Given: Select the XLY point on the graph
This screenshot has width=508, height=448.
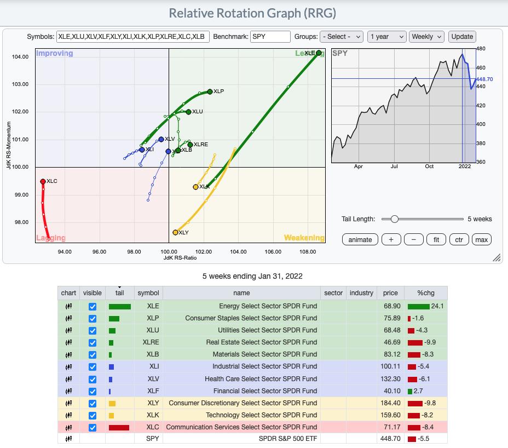Looking at the screenshot, I should pyautogui.click(x=175, y=232).
